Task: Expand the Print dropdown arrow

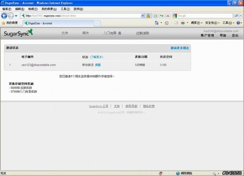Action: [x=187, y=23]
